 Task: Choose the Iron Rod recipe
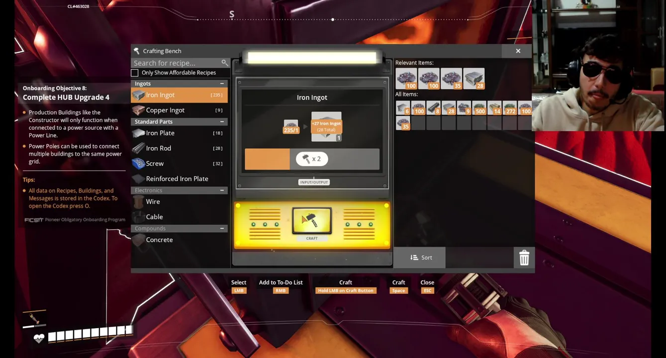click(179, 148)
